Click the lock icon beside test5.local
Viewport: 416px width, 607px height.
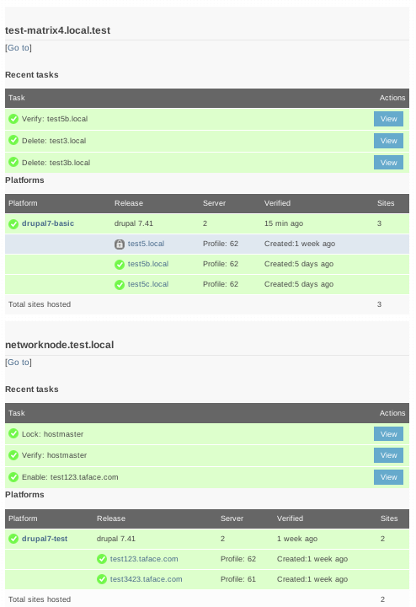pyautogui.click(x=120, y=244)
